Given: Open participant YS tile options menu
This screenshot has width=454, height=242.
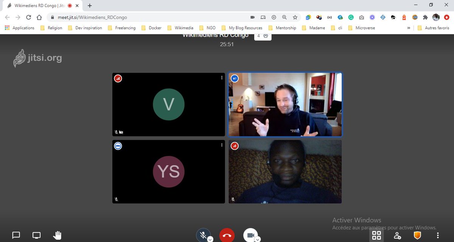Looking at the screenshot, I should coord(222,145).
